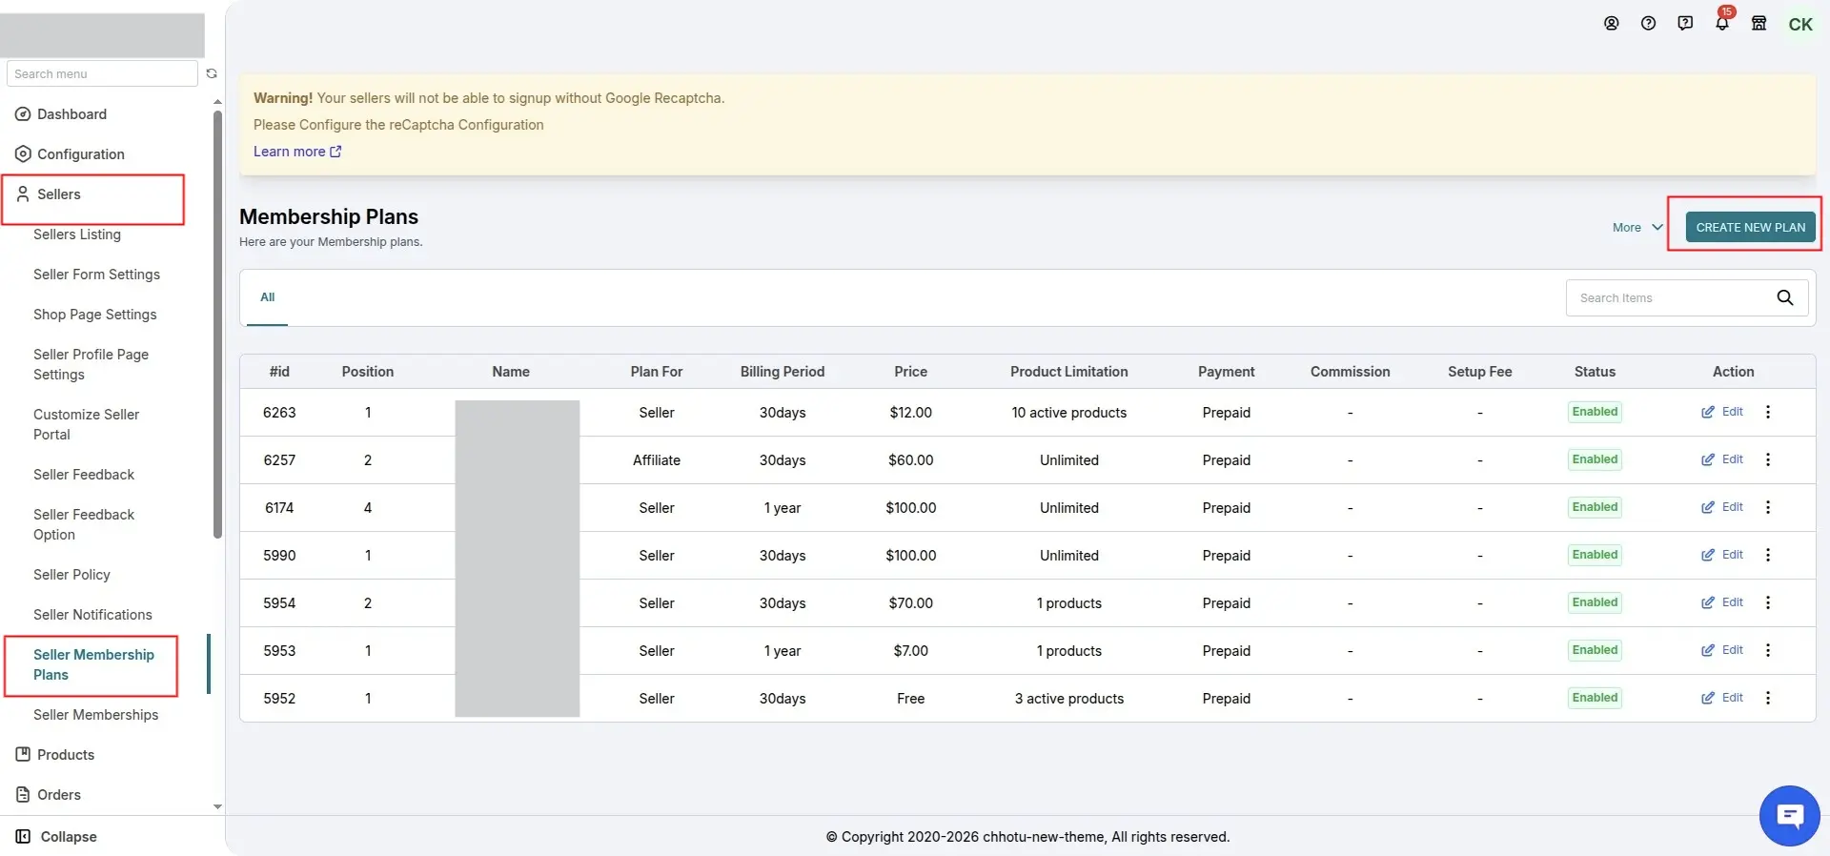This screenshot has width=1830, height=856.
Task: Edit membership plan 5954
Action: (1722, 602)
